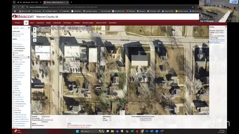Click the browser back arrow

(x=14, y=7)
